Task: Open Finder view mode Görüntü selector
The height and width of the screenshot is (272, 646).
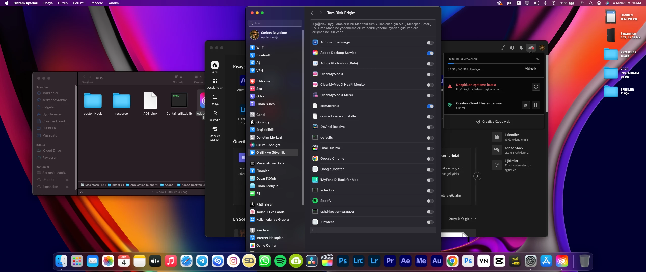Action: click(x=178, y=77)
